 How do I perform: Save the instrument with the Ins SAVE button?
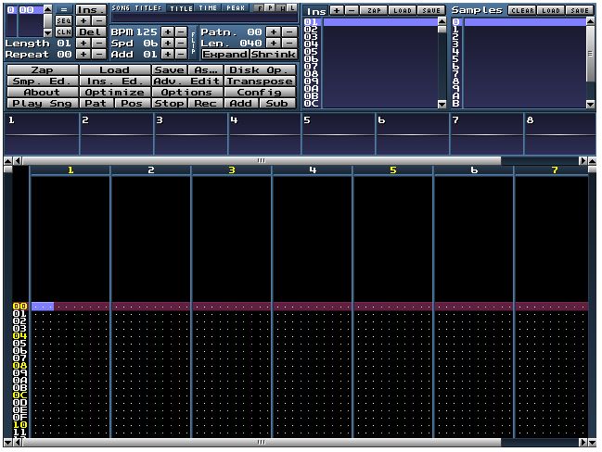pyautogui.click(x=431, y=10)
